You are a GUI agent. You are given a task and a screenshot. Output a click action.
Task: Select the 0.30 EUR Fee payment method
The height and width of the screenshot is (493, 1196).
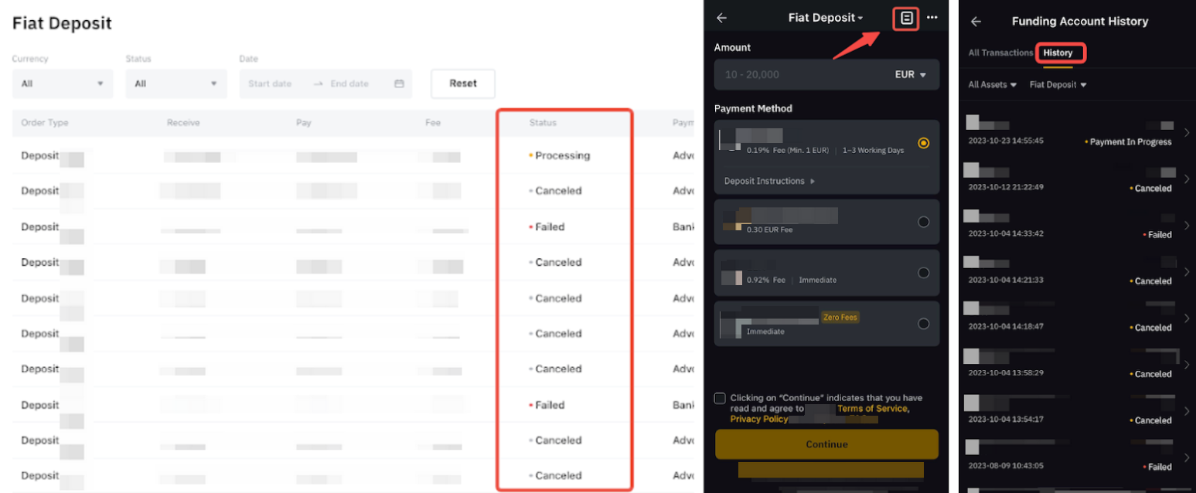point(923,222)
